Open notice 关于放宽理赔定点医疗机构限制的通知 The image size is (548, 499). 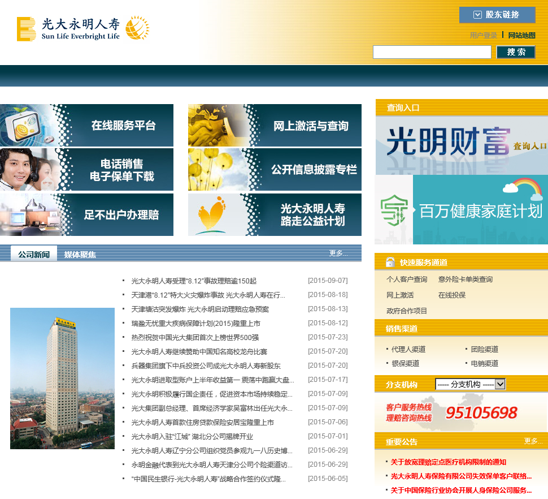(x=449, y=462)
